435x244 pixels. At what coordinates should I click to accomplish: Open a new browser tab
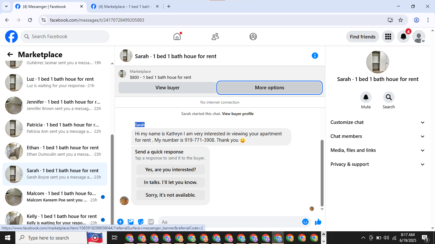169,6
